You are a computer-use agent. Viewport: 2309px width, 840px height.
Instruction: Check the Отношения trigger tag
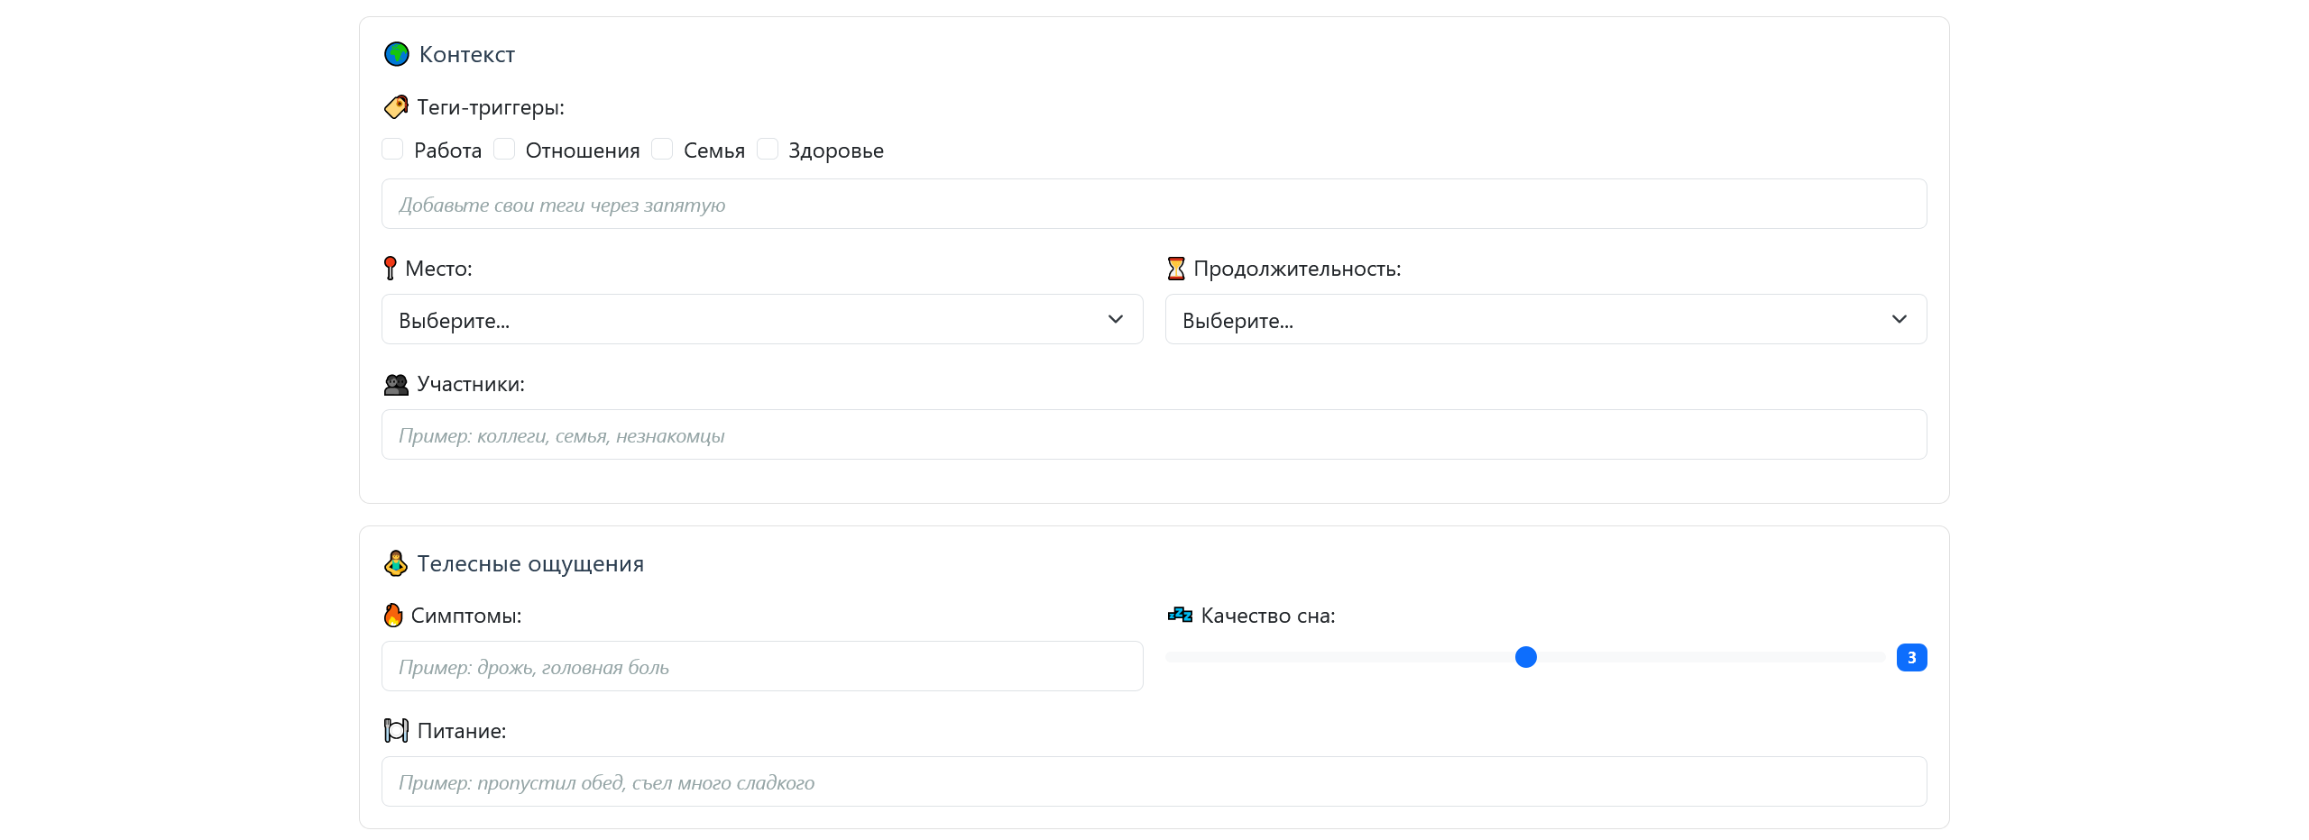(504, 149)
